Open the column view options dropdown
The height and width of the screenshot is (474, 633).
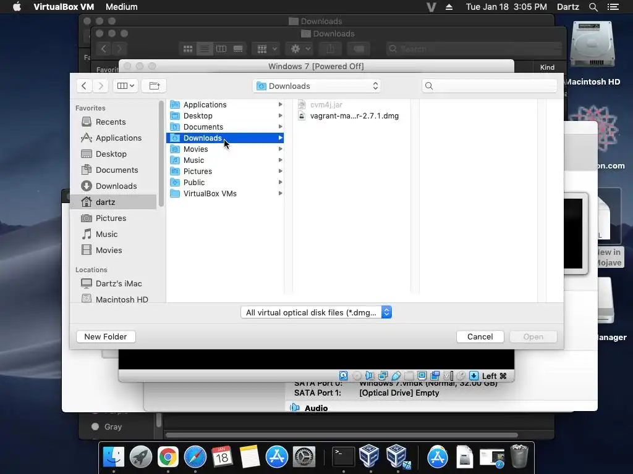[x=125, y=85]
